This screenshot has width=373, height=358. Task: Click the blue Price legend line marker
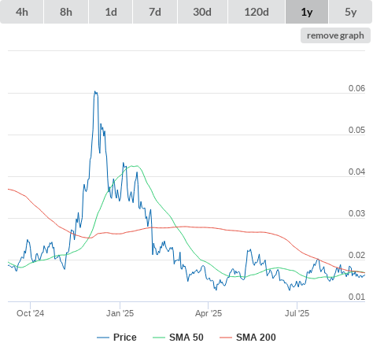coord(103,338)
